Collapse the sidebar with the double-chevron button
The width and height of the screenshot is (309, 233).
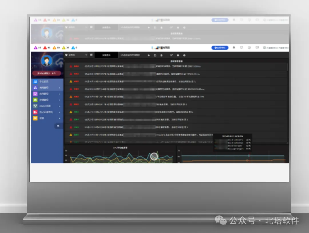(x=58, y=126)
